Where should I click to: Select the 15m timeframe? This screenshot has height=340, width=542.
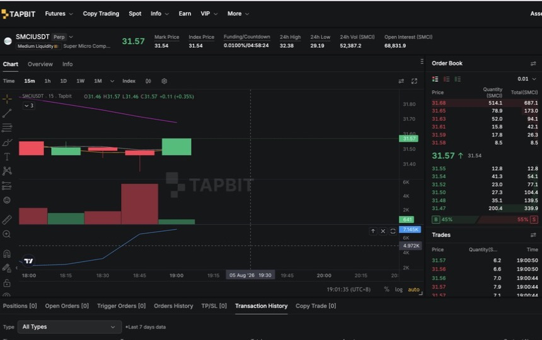click(x=30, y=81)
